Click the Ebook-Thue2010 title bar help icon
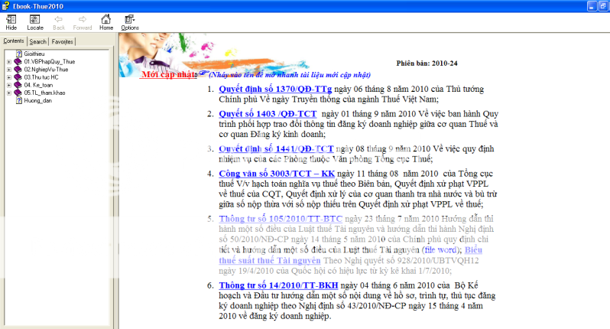The height and width of the screenshot is (329, 610). 5,6
